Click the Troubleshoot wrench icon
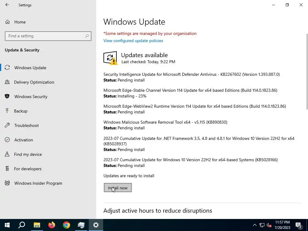 pos(7,125)
